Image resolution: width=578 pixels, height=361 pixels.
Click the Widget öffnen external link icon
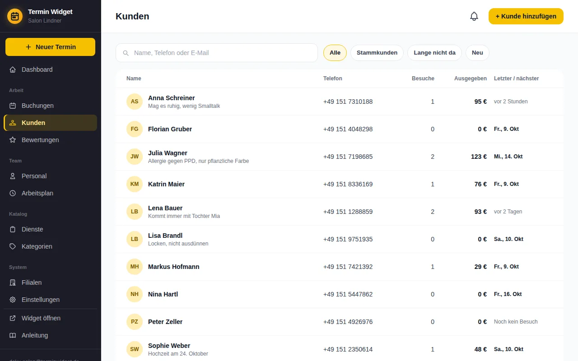[x=13, y=318]
